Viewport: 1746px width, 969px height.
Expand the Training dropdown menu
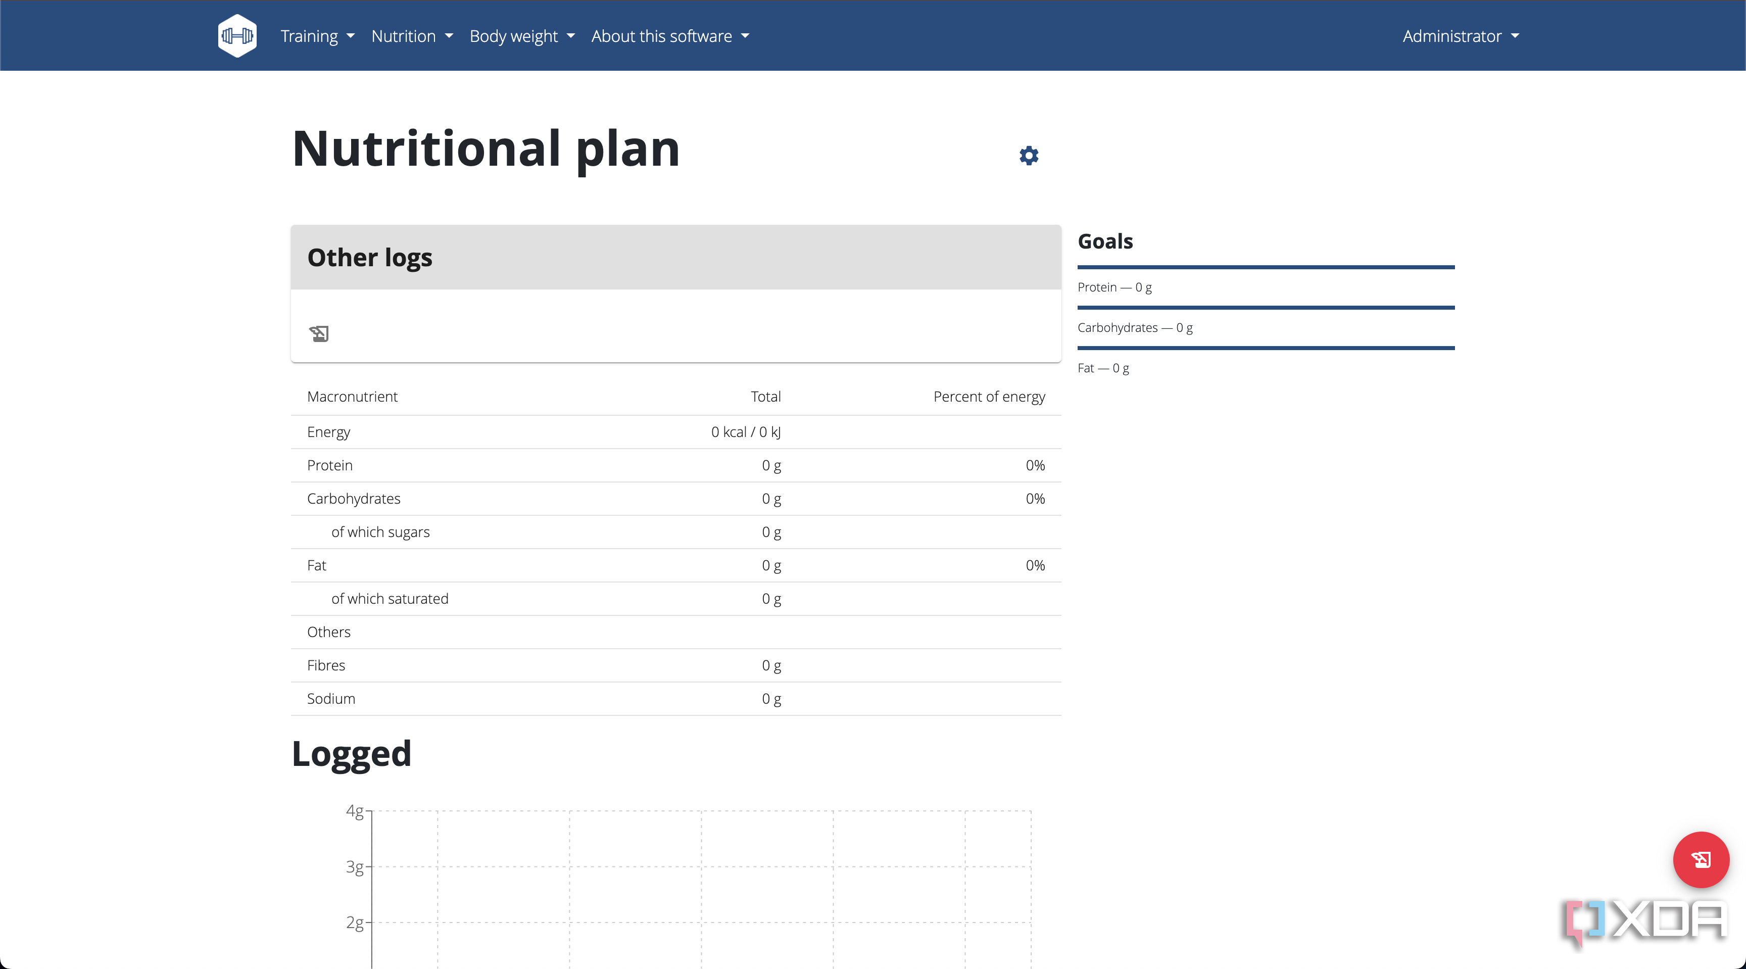(x=317, y=36)
